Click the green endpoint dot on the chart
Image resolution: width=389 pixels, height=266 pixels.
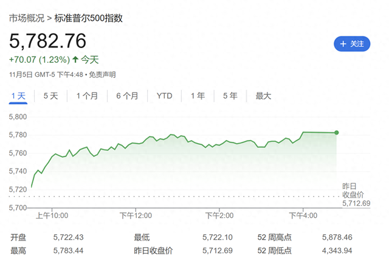coord(337,132)
